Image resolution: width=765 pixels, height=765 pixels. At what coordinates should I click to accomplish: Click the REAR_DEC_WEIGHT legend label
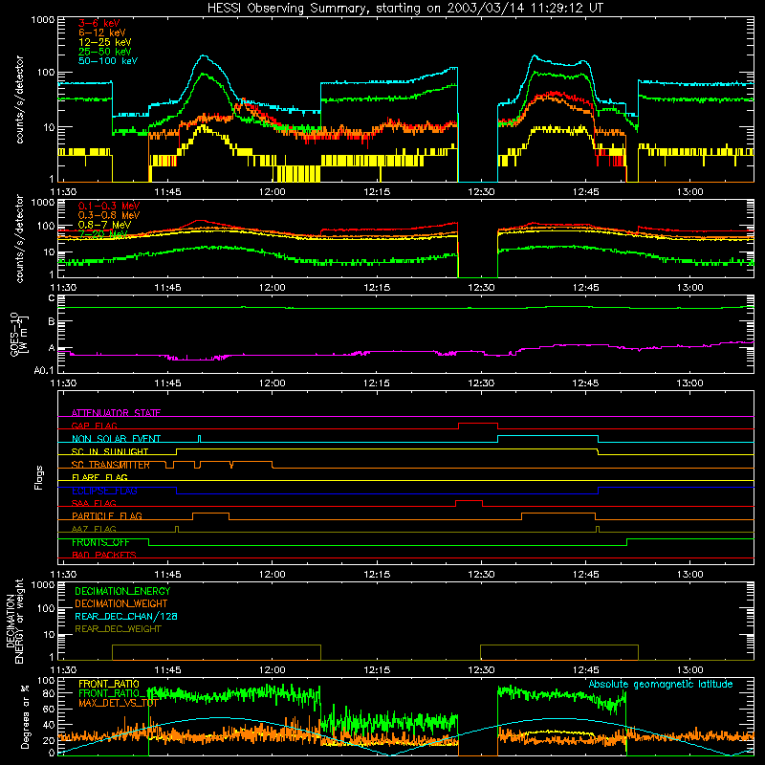(x=118, y=629)
